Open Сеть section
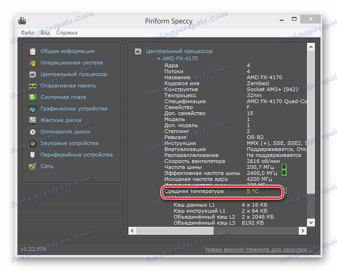Image resolution: width=337 pixels, height=272 pixels. [47, 167]
